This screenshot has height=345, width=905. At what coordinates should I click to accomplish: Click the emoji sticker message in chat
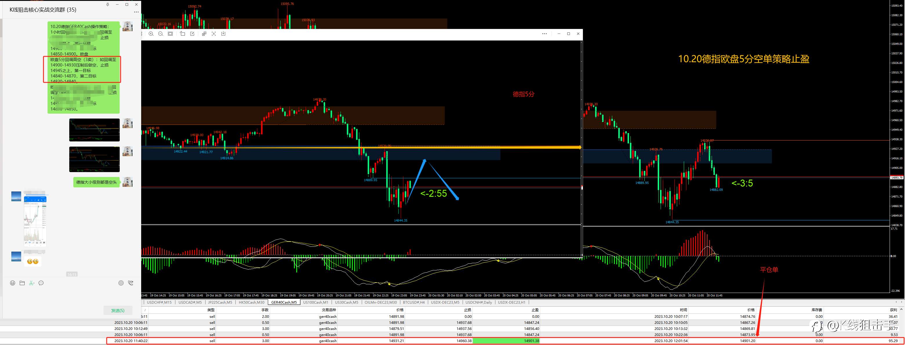click(x=33, y=261)
